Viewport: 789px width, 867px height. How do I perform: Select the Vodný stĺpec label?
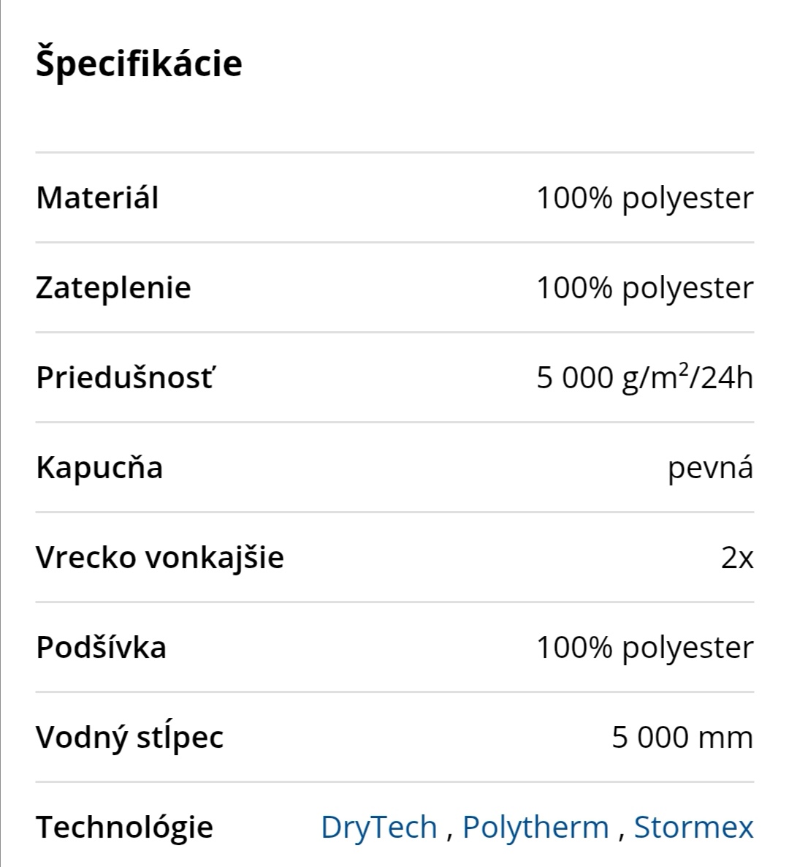[129, 737]
